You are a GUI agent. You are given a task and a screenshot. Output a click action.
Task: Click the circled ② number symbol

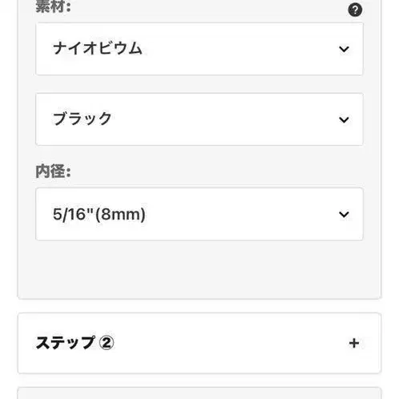click(x=107, y=343)
